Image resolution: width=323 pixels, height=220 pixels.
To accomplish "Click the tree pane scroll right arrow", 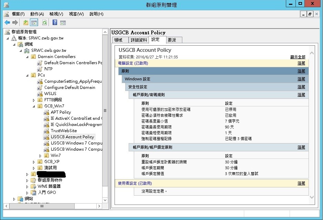I will click(x=99, y=206).
